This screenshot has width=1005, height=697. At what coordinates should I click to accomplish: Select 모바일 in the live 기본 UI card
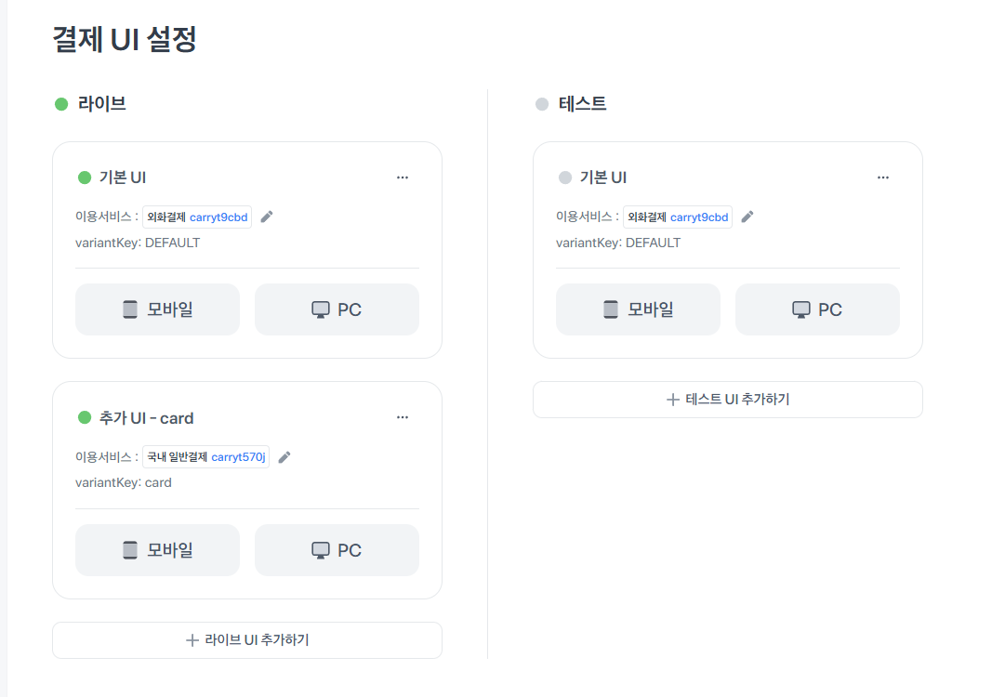(157, 309)
